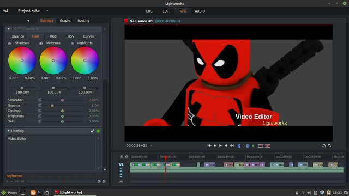Open the Linux Mint Menu button
349x196 pixels.
[9, 192]
